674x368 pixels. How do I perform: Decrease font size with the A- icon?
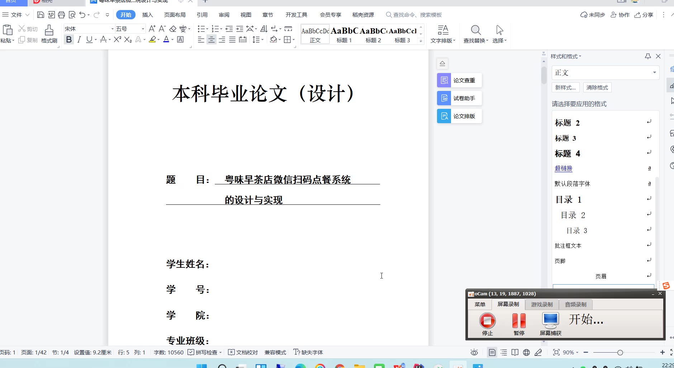coord(162,29)
